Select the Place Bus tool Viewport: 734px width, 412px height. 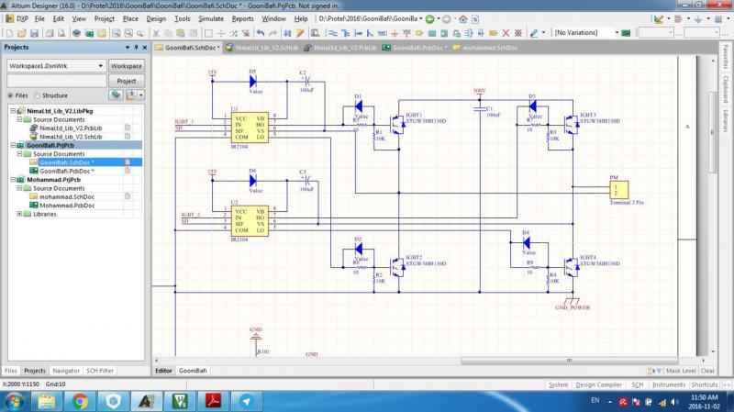(346, 33)
